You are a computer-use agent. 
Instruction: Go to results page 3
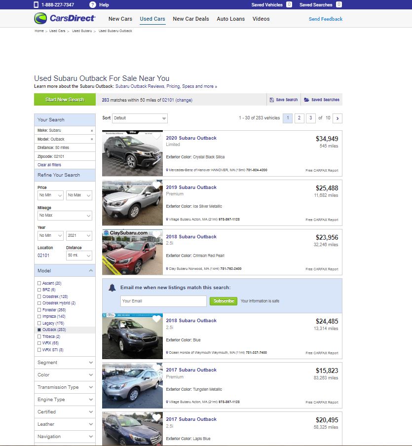[x=311, y=118]
